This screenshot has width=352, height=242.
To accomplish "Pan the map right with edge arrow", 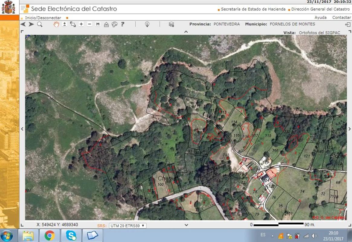I will (x=350, y=129).
